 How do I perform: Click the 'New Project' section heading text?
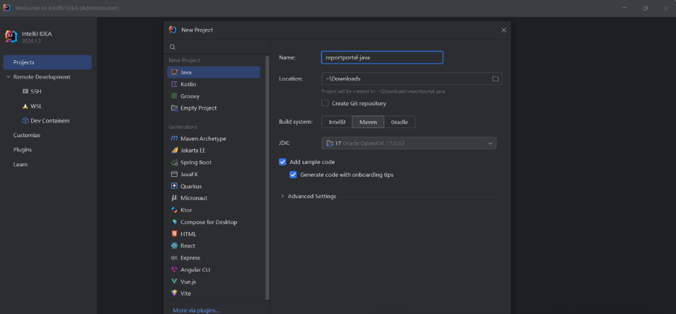(x=185, y=60)
